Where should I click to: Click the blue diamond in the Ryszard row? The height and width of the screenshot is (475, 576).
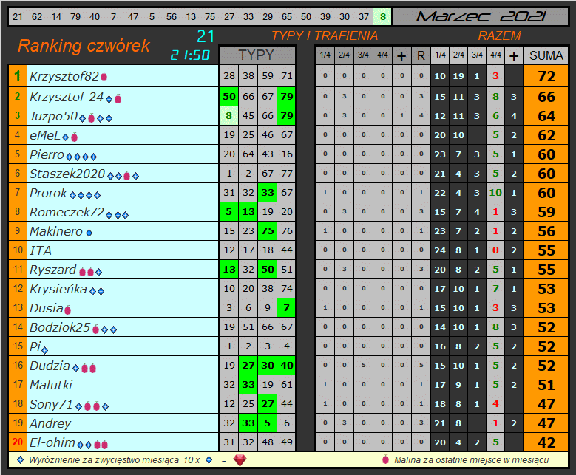(x=98, y=272)
